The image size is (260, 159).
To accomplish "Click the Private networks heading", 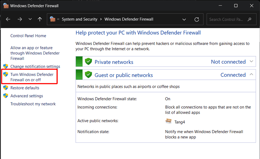I will pyautogui.click(x=114, y=62).
